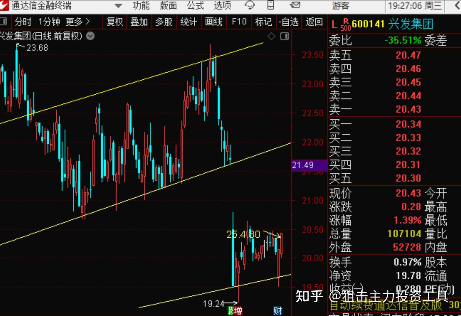The height and width of the screenshot is (316, 461).
Task: Click the 卖二 price 20.44
Action: click(x=408, y=96)
